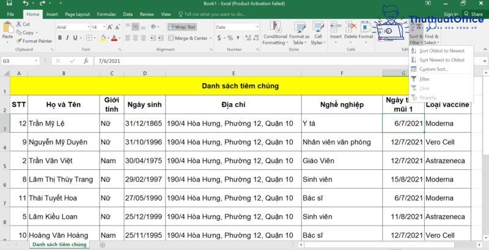Viewport: 489px width, 250px height.
Task: Click the Sort & Filter button
Action: point(416,33)
